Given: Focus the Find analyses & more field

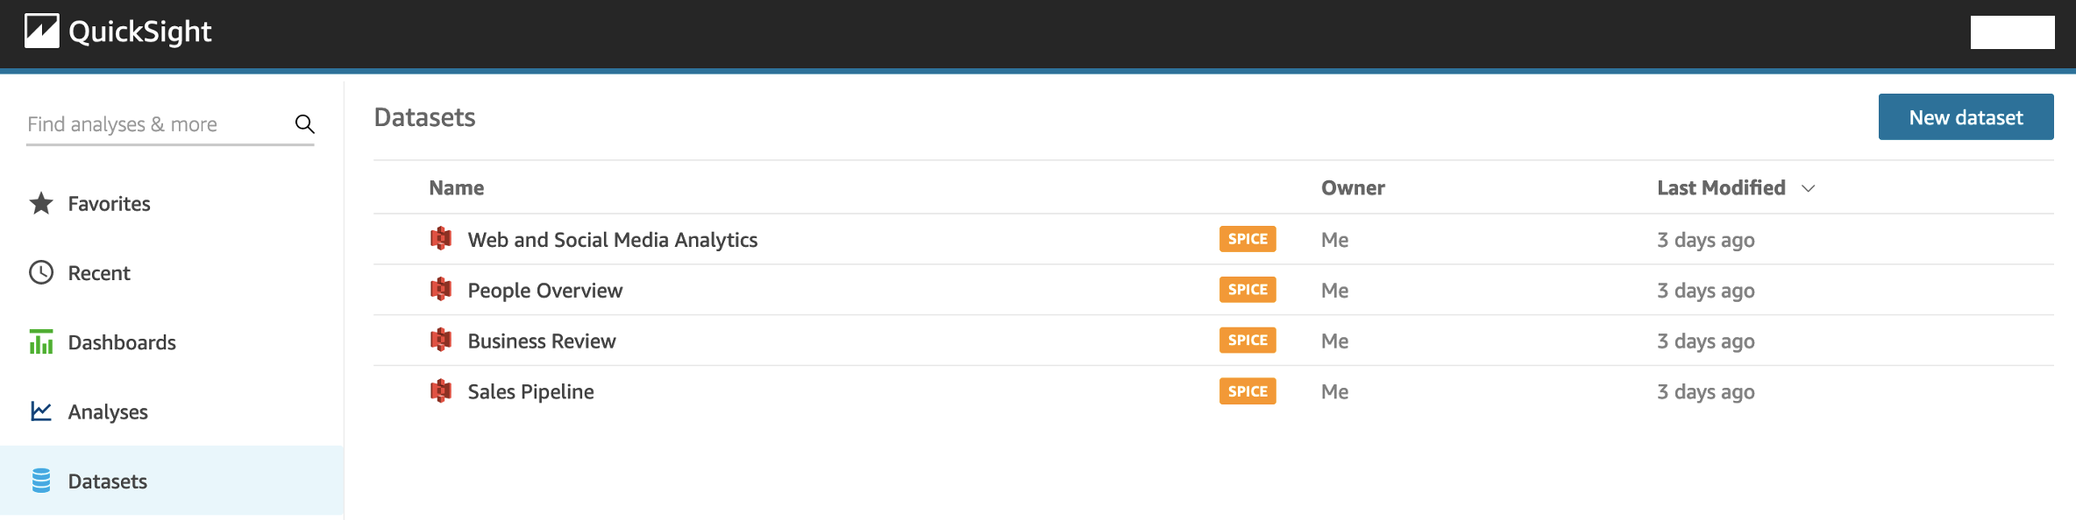Looking at the screenshot, I should pos(153,124).
